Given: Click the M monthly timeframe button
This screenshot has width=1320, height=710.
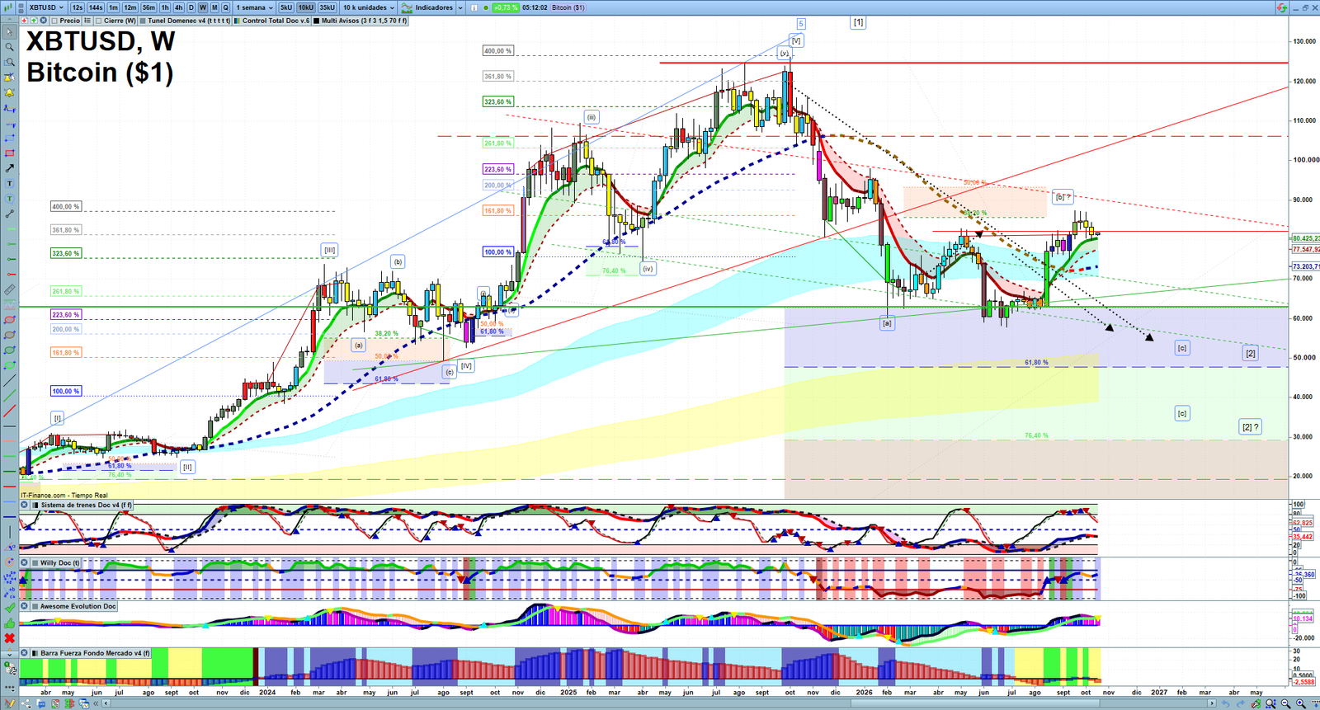Looking at the screenshot, I should tap(214, 7).
